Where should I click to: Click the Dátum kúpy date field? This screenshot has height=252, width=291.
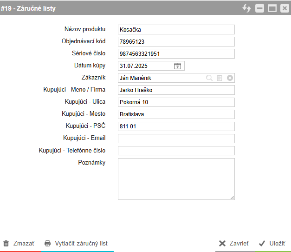pyautogui.click(x=145, y=66)
